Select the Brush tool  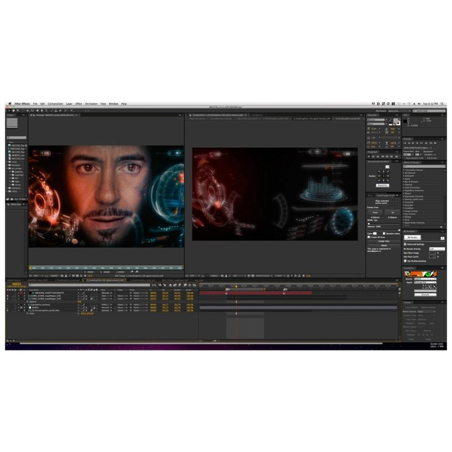coord(52,110)
